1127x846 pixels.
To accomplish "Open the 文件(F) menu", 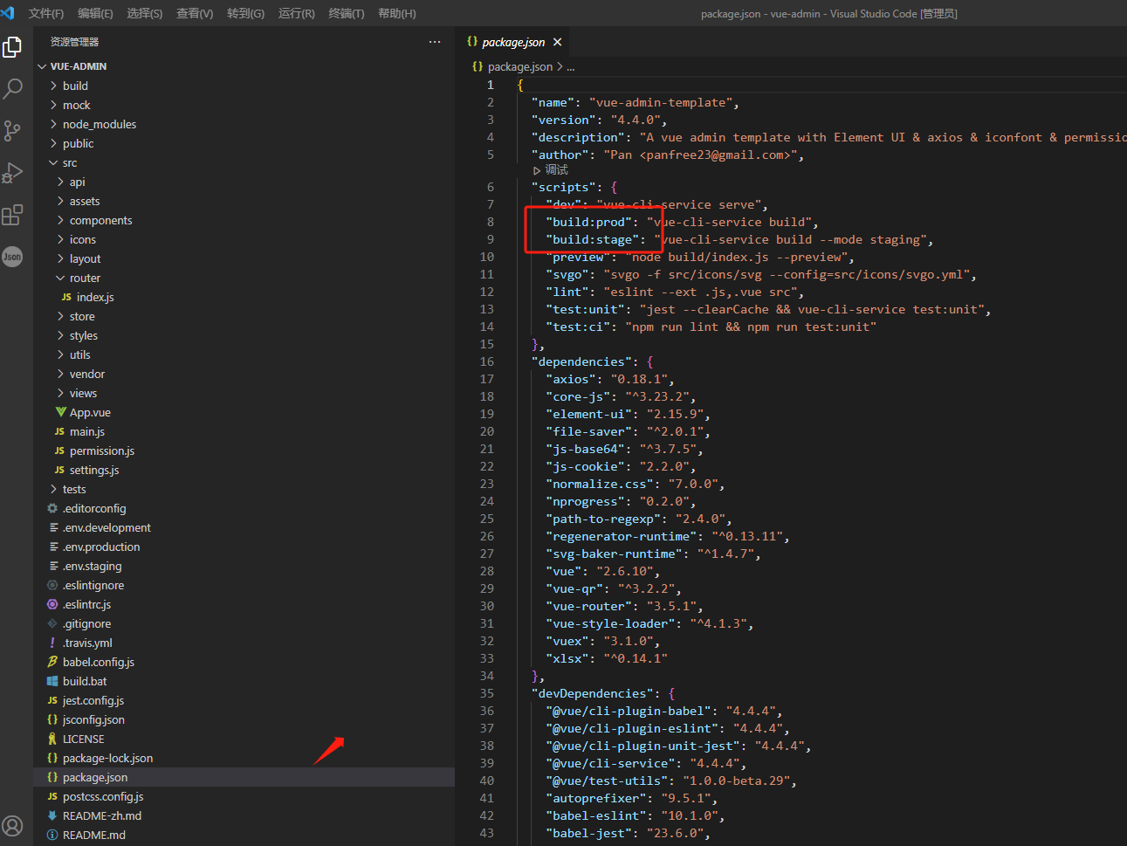I will [x=46, y=13].
